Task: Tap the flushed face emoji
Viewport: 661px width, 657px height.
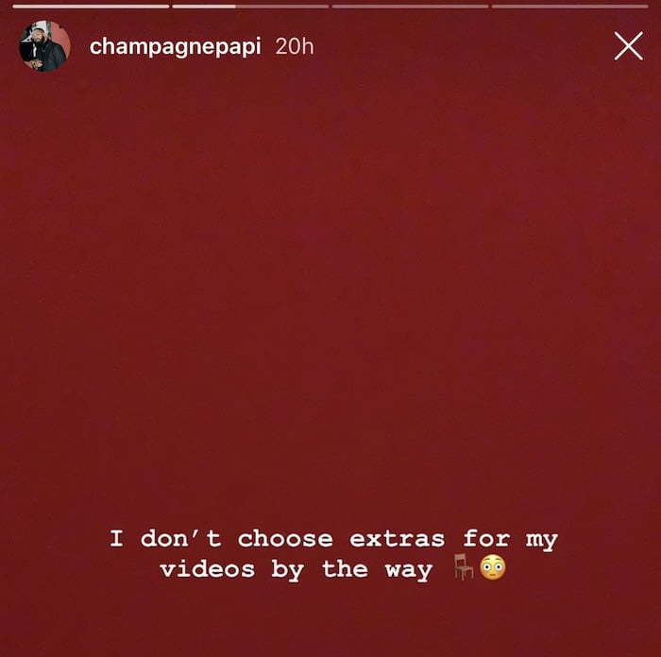Action: [492, 567]
